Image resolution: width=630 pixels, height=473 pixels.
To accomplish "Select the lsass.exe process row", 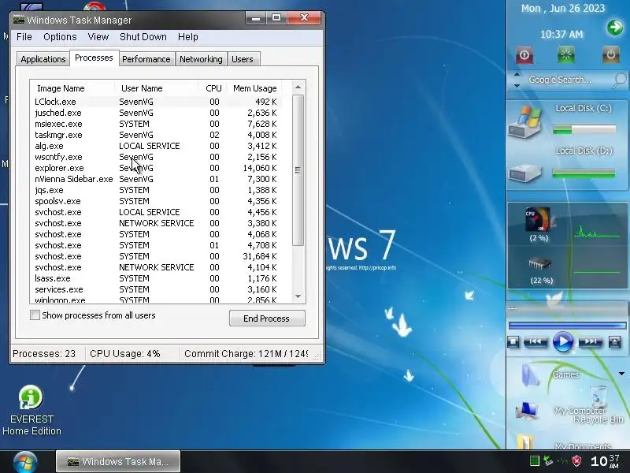I will pyautogui.click(x=156, y=278).
